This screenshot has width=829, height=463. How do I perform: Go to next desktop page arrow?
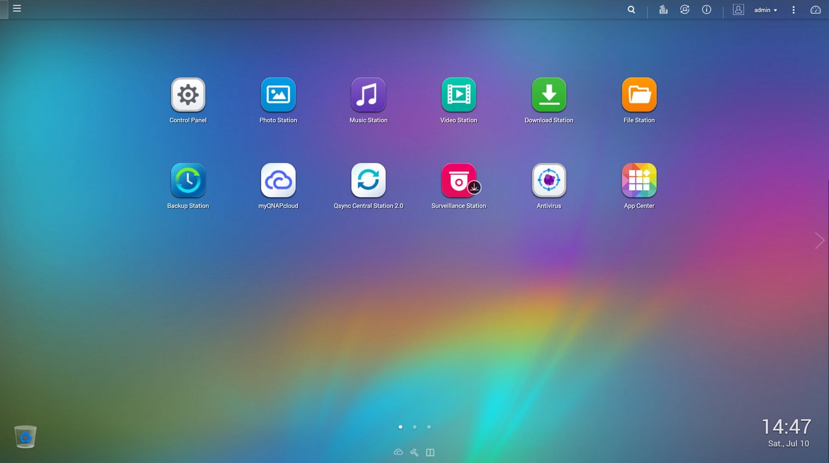pos(820,241)
